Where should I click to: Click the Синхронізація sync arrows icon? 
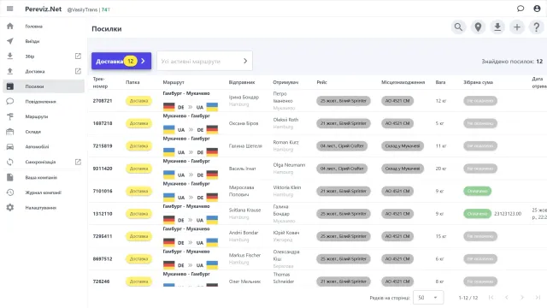click(x=10, y=162)
